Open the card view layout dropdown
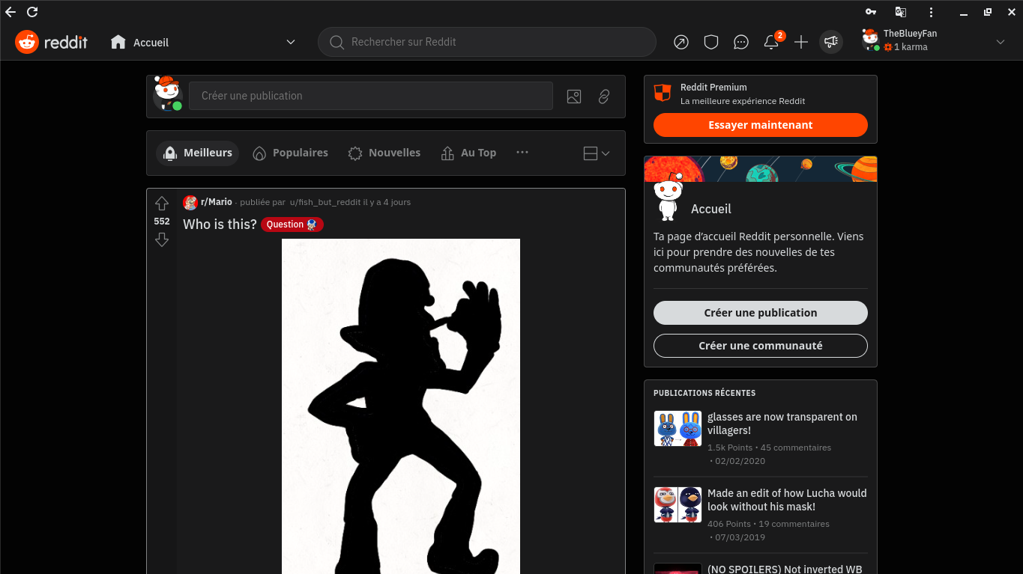The width and height of the screenshot is (1023, 574). (x=597, y=153)
